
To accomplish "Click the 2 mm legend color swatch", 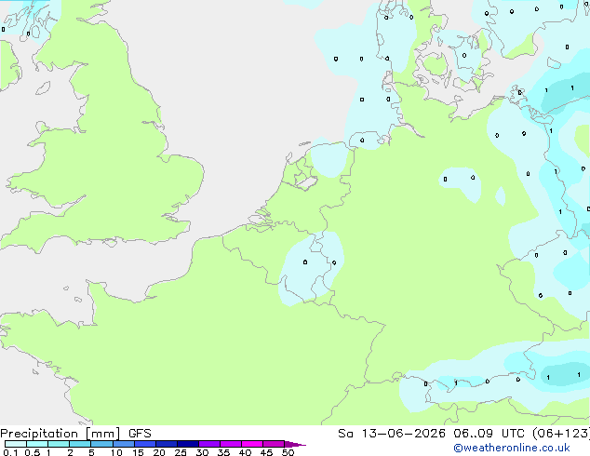I will coord(80,444).
